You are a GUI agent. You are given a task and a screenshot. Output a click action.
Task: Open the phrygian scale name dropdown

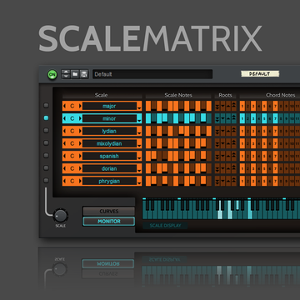click(139, 184)
